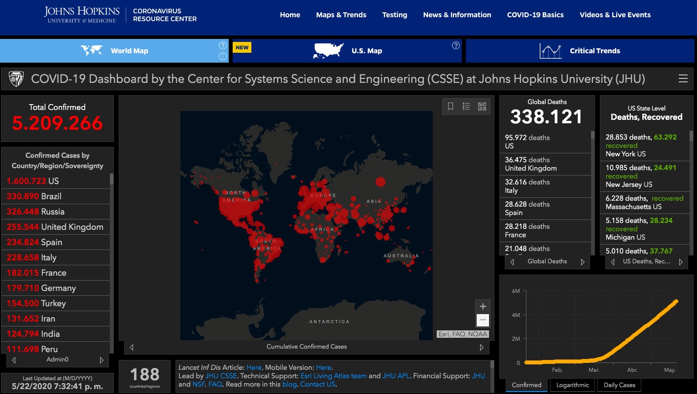The height and width of the screenshot is (394, 697).
Task: Open the Critical Trends section
Action: (x=580, y=51)
